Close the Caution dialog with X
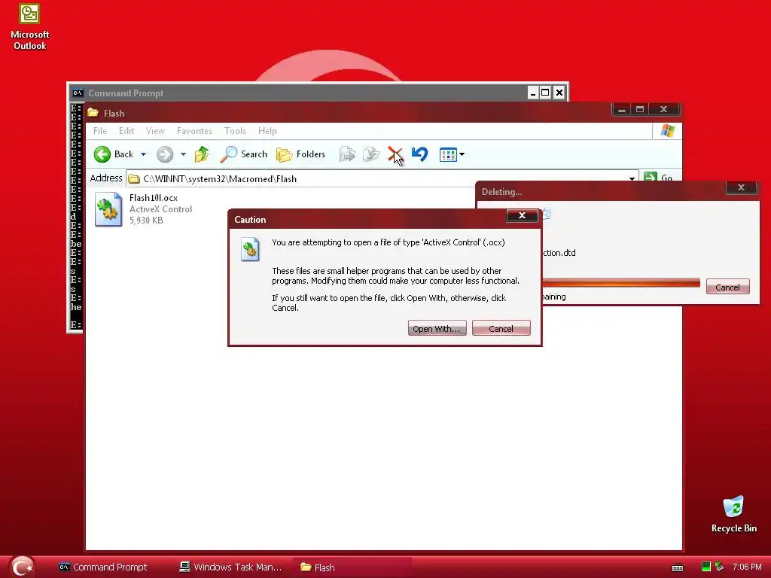Image resolution: width=771 pixels, height=578 pixels. click(x=523, y=216)
